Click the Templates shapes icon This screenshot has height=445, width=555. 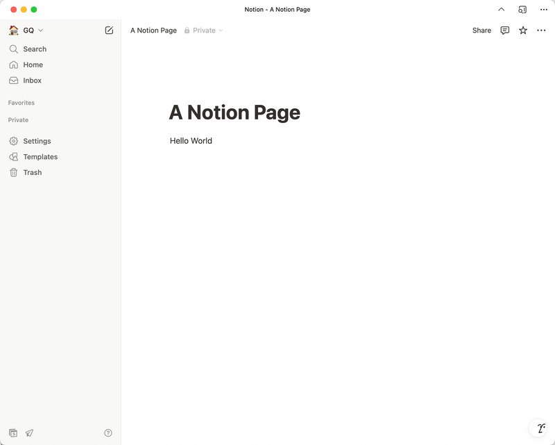point(13,157)
